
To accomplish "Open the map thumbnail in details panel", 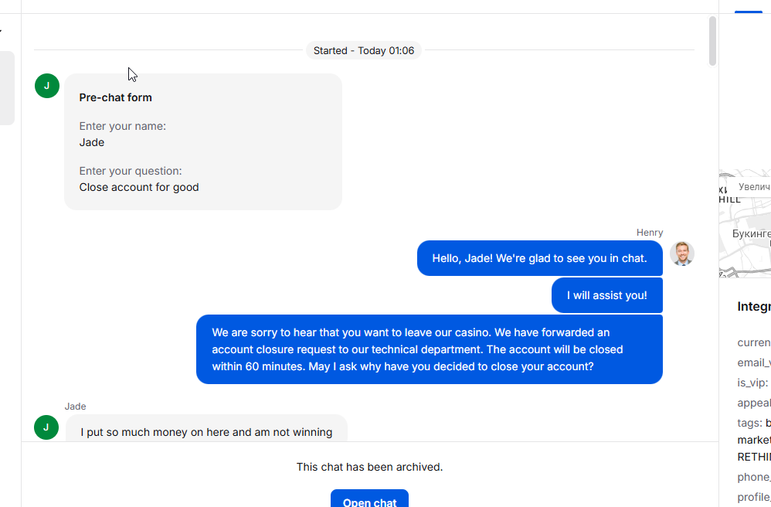I will pos(745,224).
